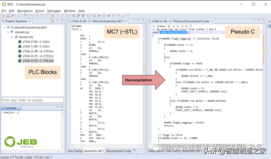Click link-with-editor icon in Project Explorer
The image size is (271, 159).
(x=53, y=21)
